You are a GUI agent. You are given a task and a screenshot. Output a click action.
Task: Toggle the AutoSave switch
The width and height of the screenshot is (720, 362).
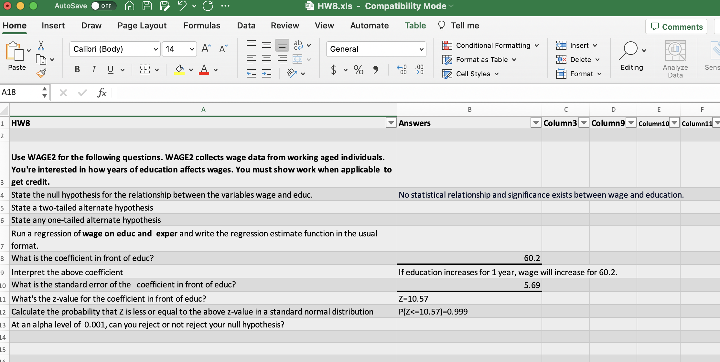[103, 6]
